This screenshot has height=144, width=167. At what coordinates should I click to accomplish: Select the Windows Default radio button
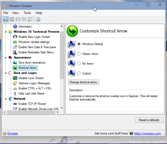[x=79, y=44]
